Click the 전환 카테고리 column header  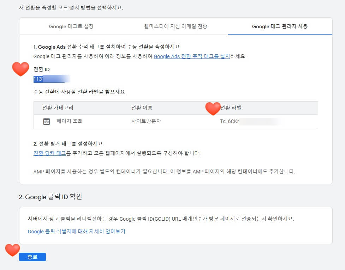tap(58, 108)
